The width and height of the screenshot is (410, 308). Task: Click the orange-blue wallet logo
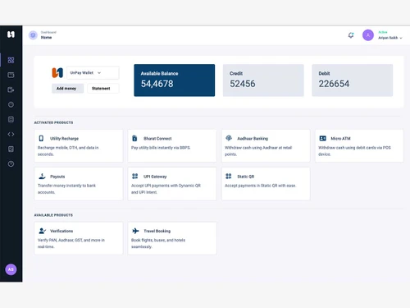(57, 73)
